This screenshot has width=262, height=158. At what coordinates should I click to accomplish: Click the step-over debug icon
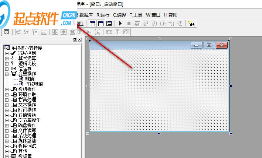[x=146, y=24]
